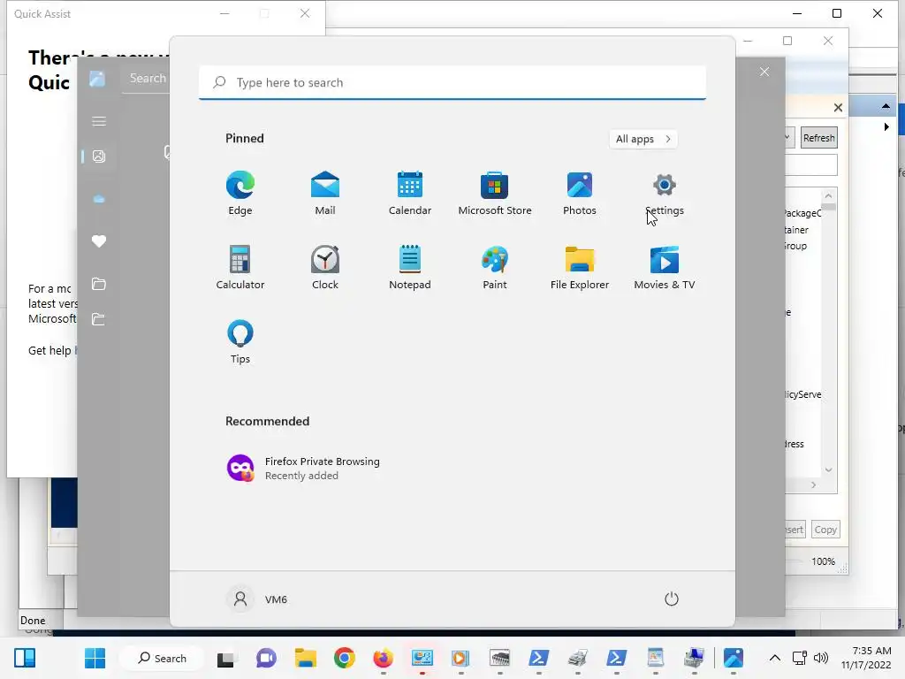Switch to first PowerShell taskbar window

coord(538,658)
